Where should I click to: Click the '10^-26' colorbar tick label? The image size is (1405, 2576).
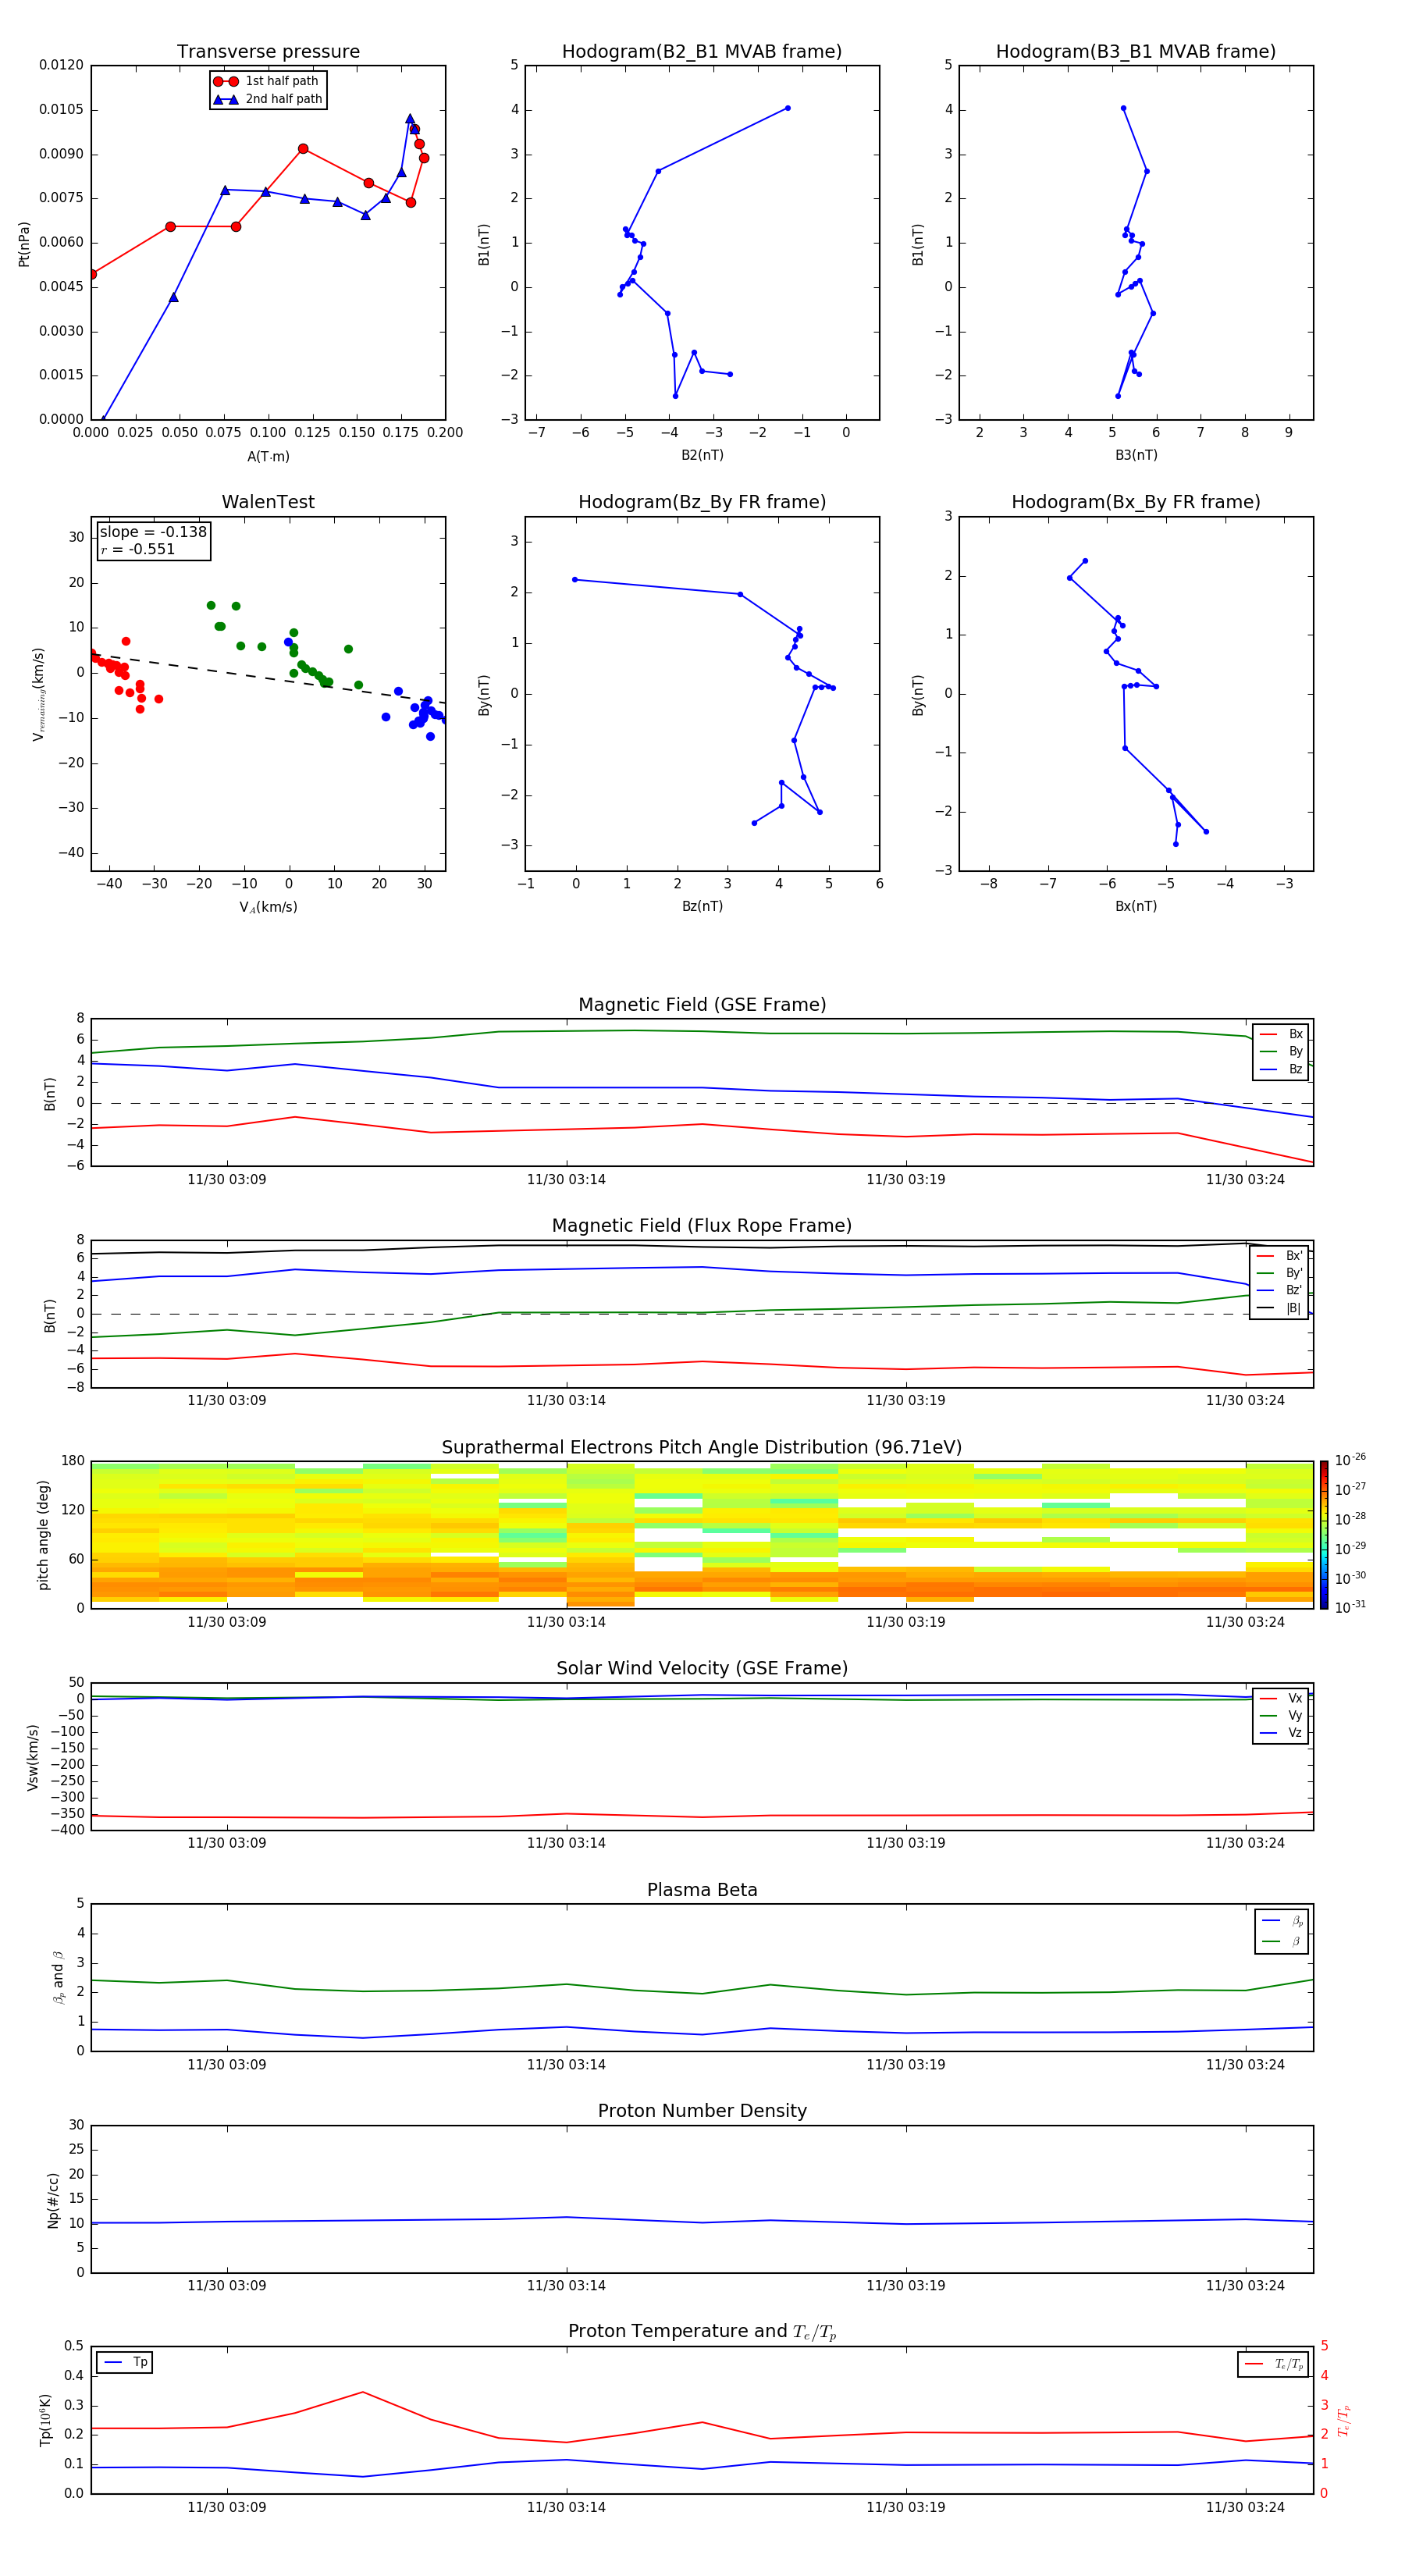coord(1350,1460)
